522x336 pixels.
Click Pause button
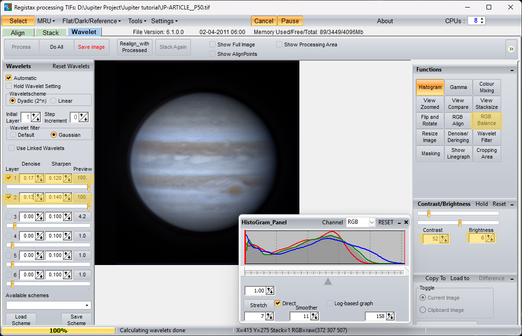pyautogui.click(x=290, y=21)
